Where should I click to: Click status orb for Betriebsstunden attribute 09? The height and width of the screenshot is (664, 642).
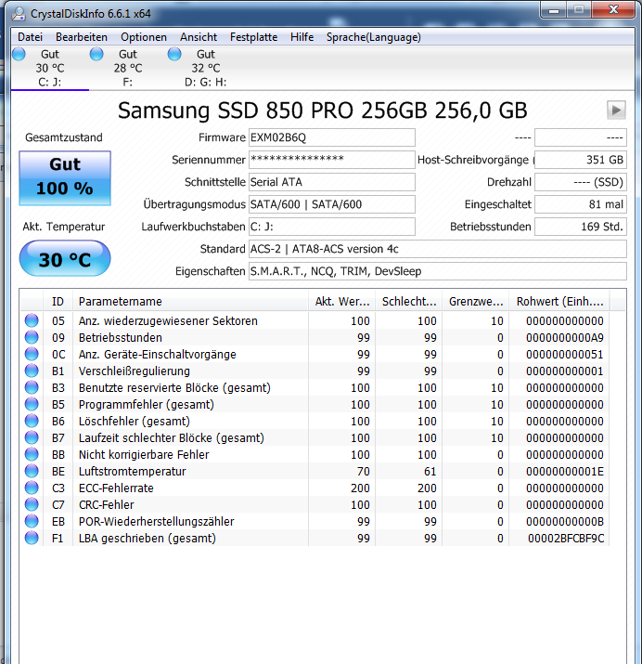[32, 337]
